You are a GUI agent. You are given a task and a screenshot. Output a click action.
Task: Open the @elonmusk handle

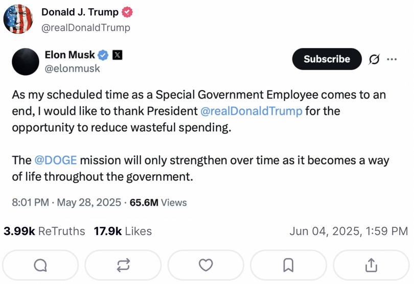coord(73,68)
